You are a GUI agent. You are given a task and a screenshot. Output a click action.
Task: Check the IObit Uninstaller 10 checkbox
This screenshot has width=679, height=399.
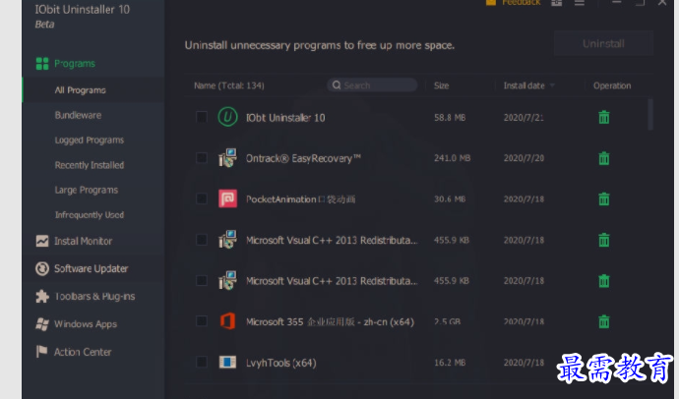(202, 117)
